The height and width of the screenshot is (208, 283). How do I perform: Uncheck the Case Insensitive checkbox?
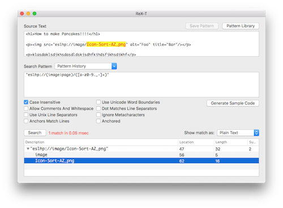click(26, 102)
